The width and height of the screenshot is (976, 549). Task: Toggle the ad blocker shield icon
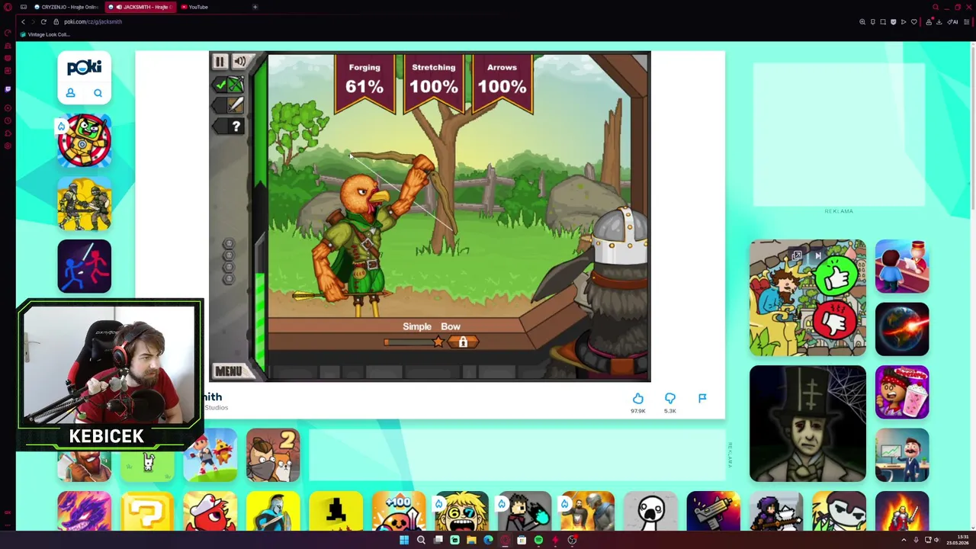point(893,21)
